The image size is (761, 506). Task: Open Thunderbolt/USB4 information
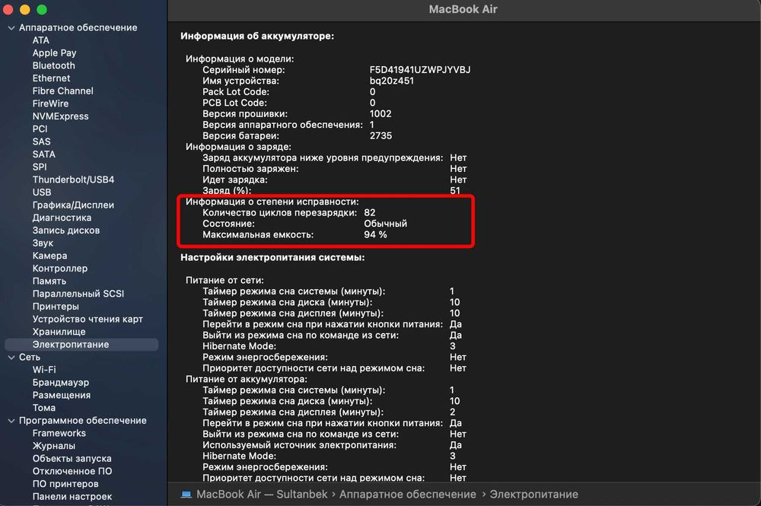tap(73, 180)
